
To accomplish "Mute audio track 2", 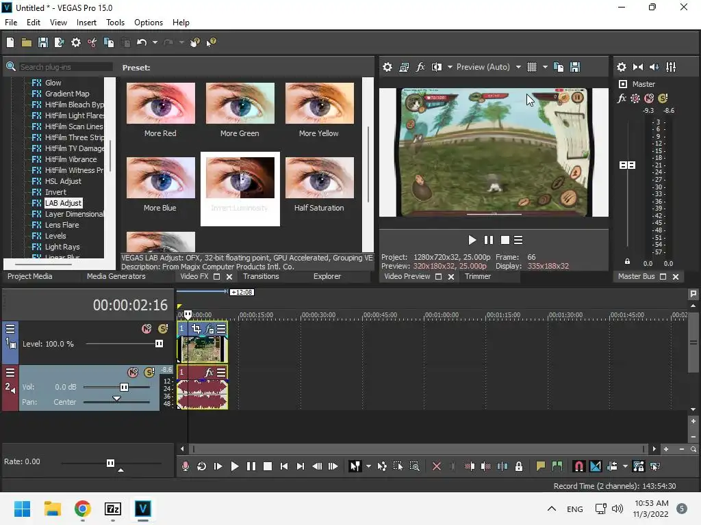I will click(133, 373).
